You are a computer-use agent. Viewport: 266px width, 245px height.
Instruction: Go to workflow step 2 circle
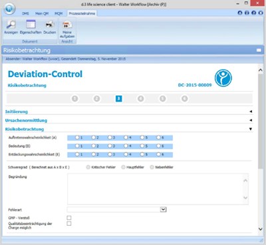[96, 98]
